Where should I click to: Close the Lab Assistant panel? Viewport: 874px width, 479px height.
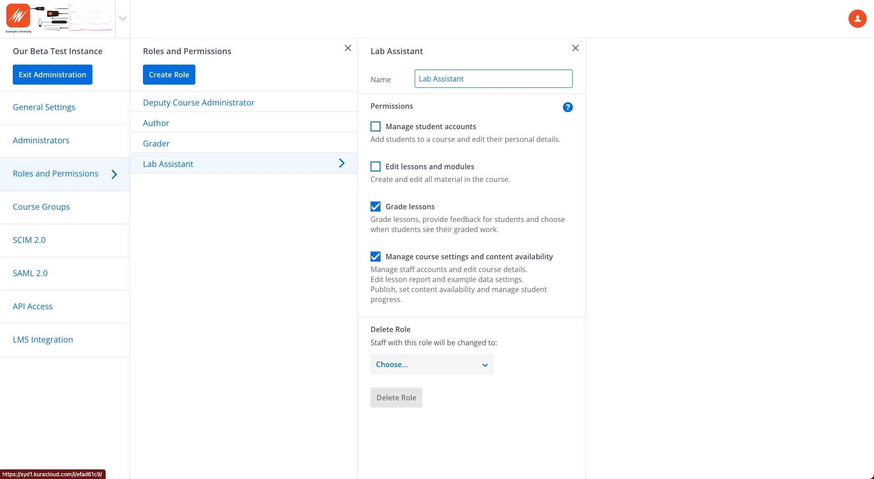tap(575, 48)
